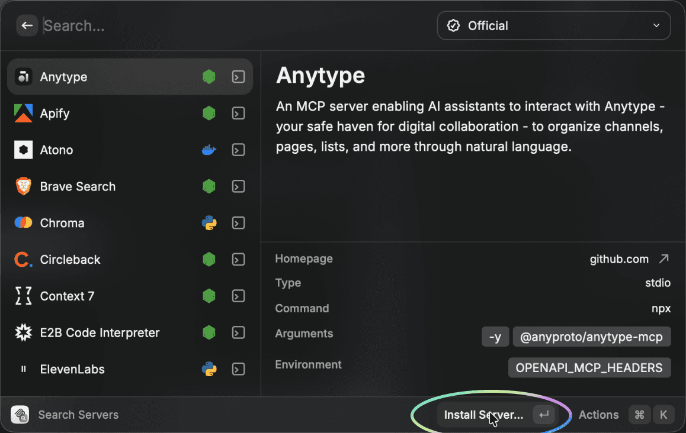This screenshot has width=686, height=433.
Task: Click Anytype's terminal stdio icon
Action: click(x=238, y=77)
